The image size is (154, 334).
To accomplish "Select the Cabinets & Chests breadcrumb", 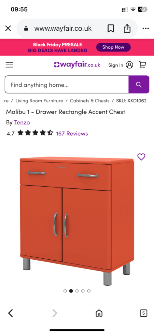I will [90, 101].
